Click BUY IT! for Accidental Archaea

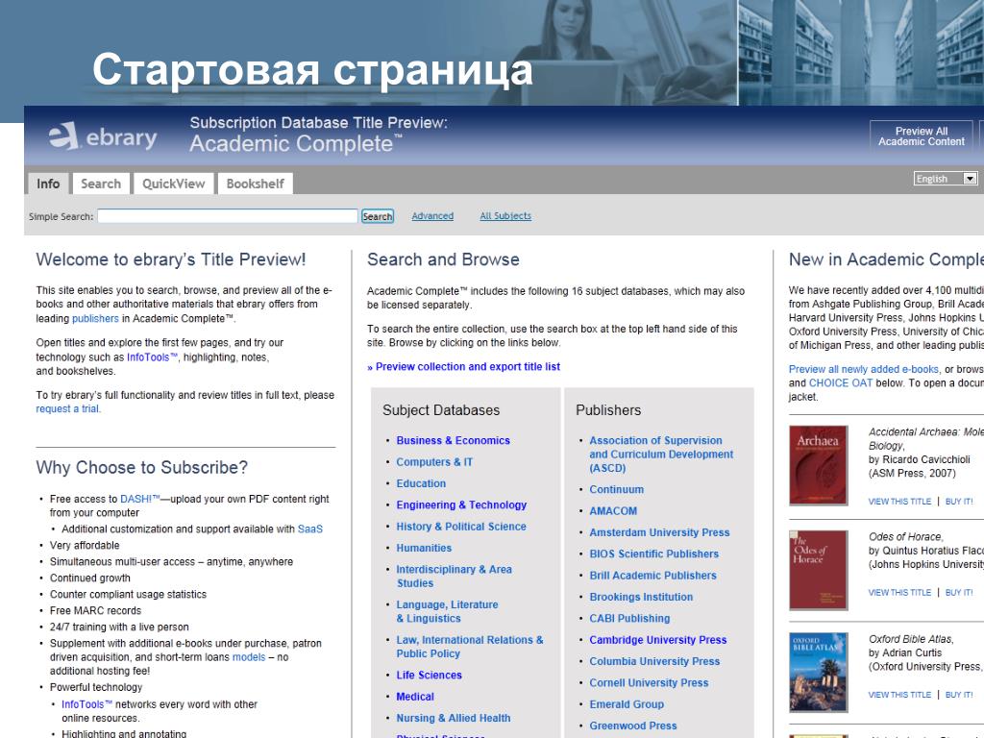(x=959, y=502)
